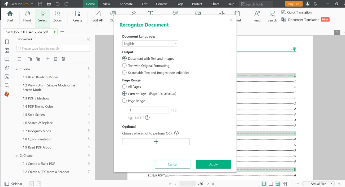345x187 pixels.
Task: Switch to the Annotate ribbon tab
Action: (x=126, y=4)
